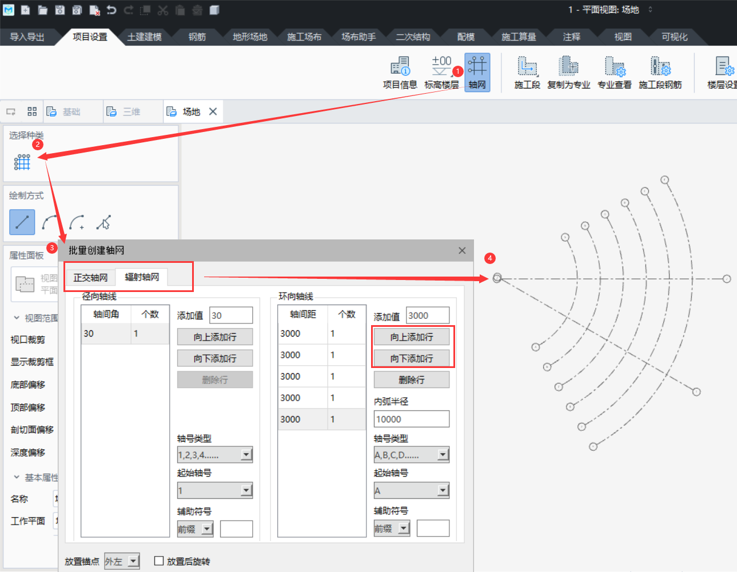The image size is (737, 572).
Task: Collapse the 基本属性 section
Action: [17, 477]
